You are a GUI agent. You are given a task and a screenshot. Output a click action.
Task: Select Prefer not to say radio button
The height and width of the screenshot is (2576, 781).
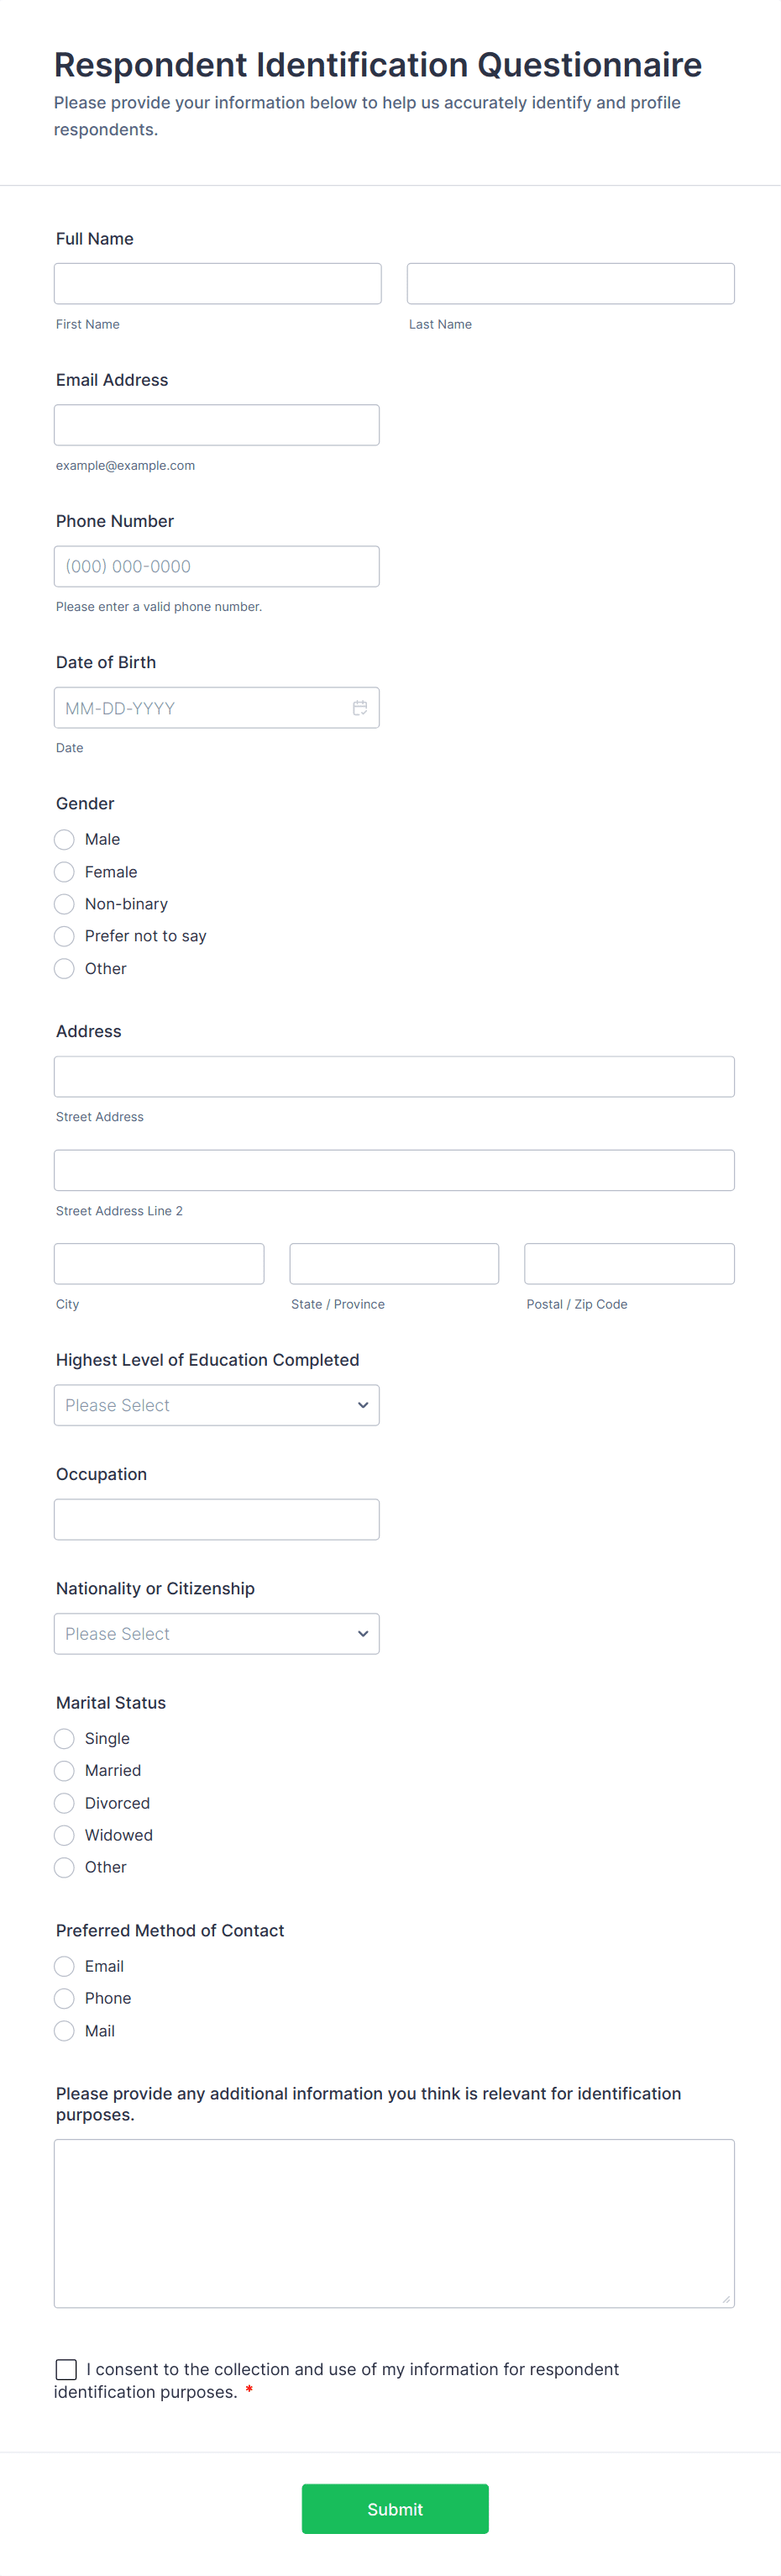[x=65, y=936]
